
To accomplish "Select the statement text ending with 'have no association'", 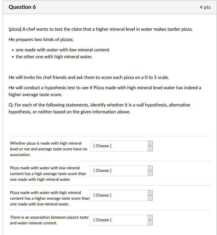I will tap(48, 149).
